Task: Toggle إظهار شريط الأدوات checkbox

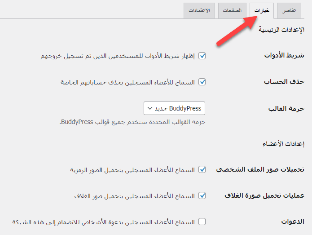Action: point(202,56)
